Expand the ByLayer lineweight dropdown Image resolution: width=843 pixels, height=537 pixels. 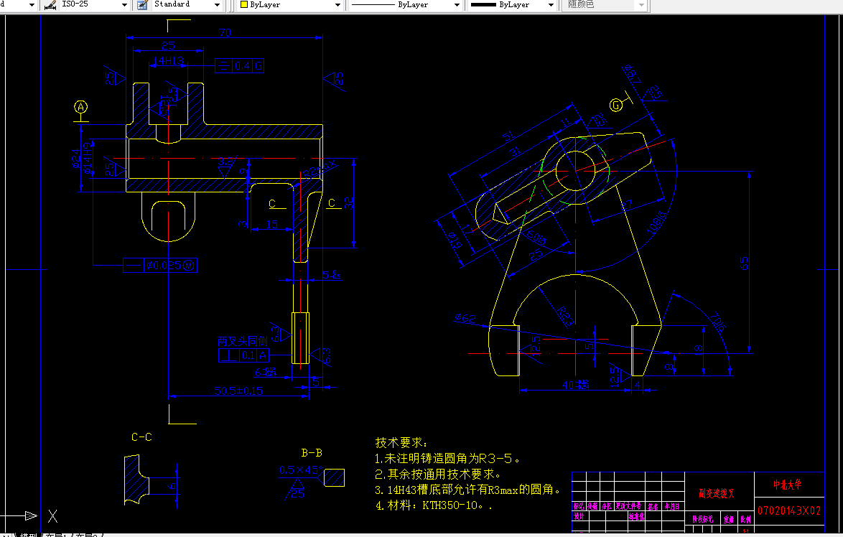tap(549, 5)
